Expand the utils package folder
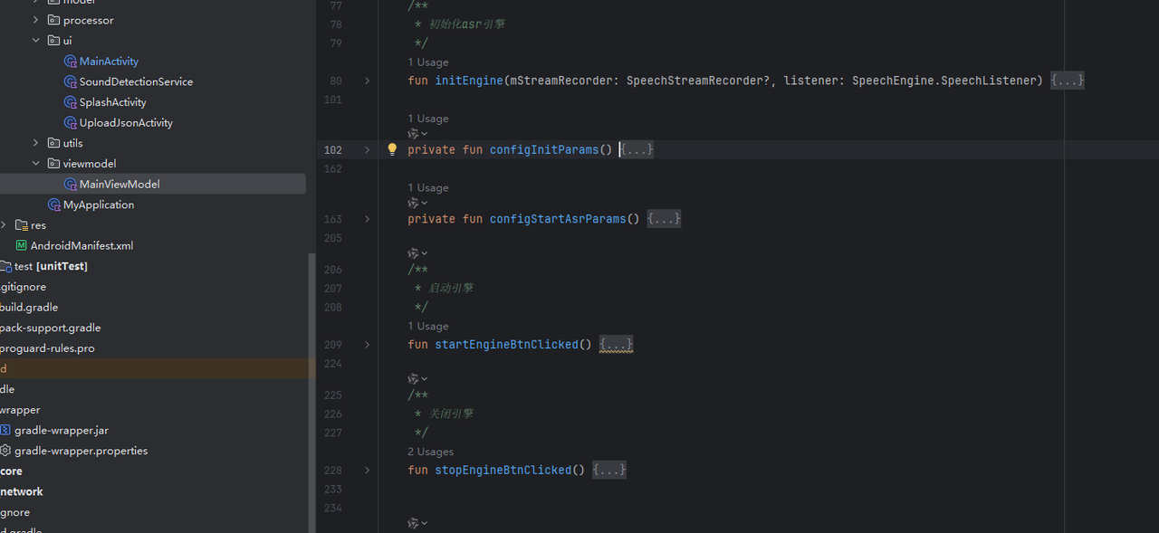1159x533 pixels. pyautogui.click(x=36, y=143)
